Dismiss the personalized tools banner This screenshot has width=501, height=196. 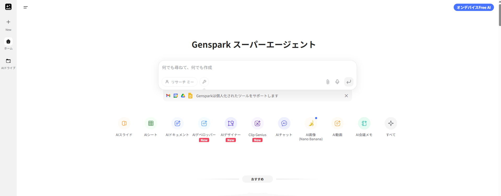coord(346,96)
